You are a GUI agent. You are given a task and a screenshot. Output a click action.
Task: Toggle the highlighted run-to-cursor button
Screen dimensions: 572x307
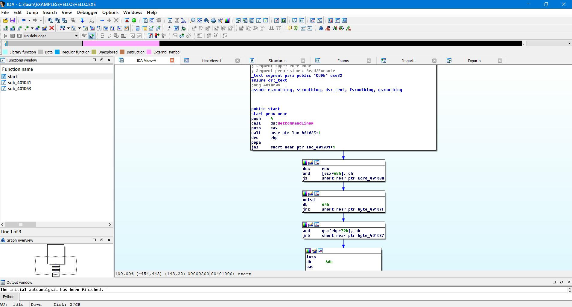pyautogui.click(x=92, y=36)
